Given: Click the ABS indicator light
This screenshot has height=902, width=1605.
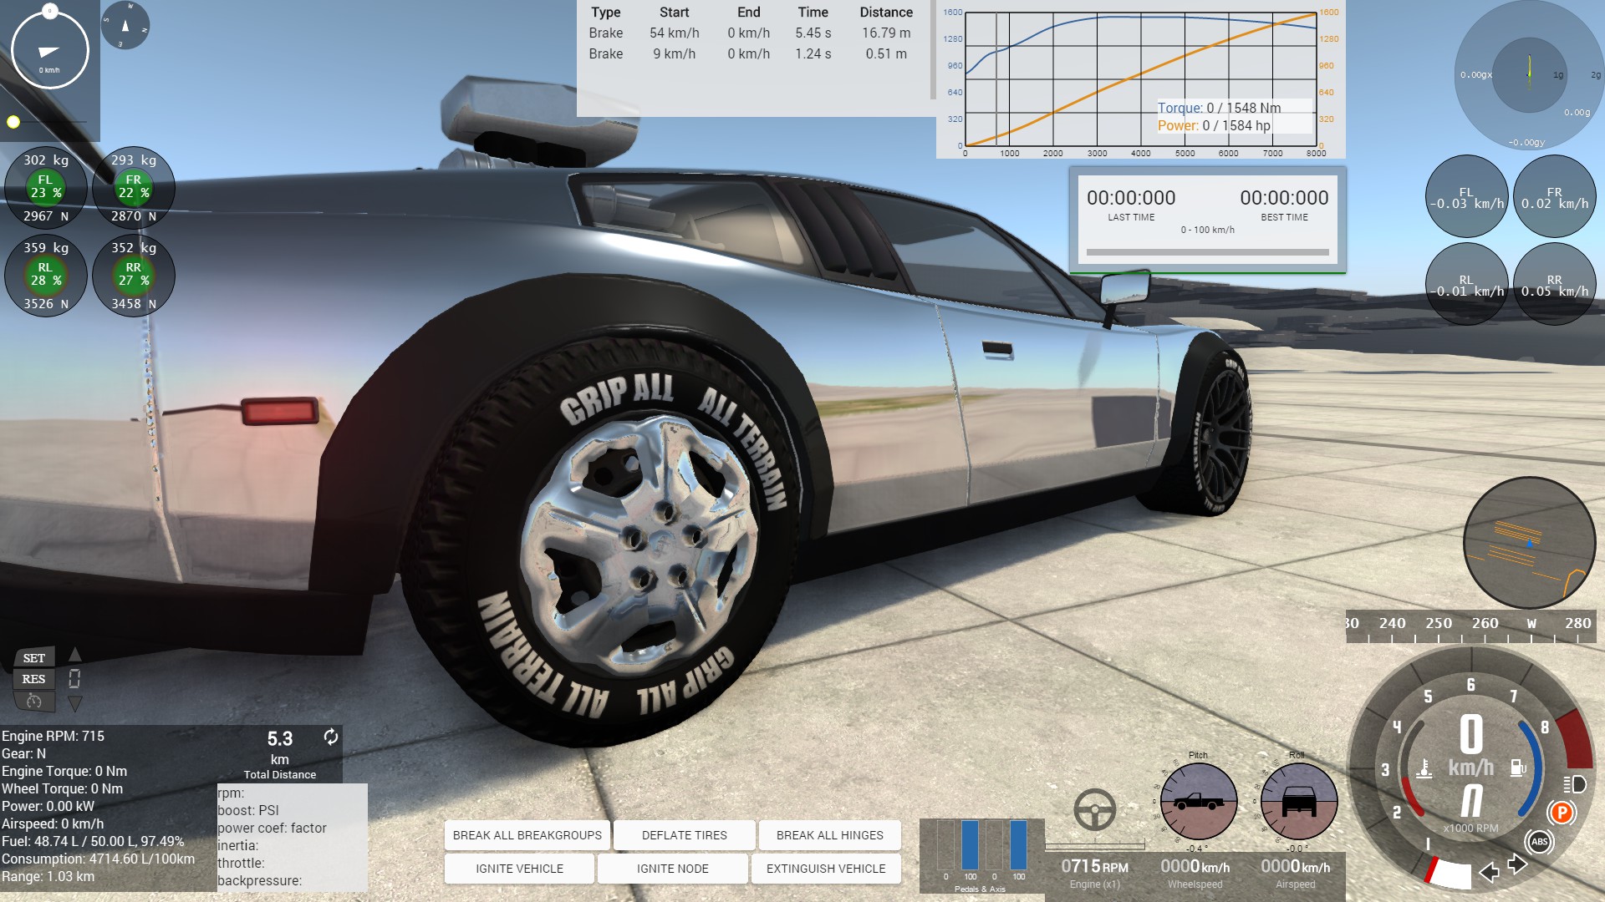Looking at the screenshot, I should [1539, 842].
